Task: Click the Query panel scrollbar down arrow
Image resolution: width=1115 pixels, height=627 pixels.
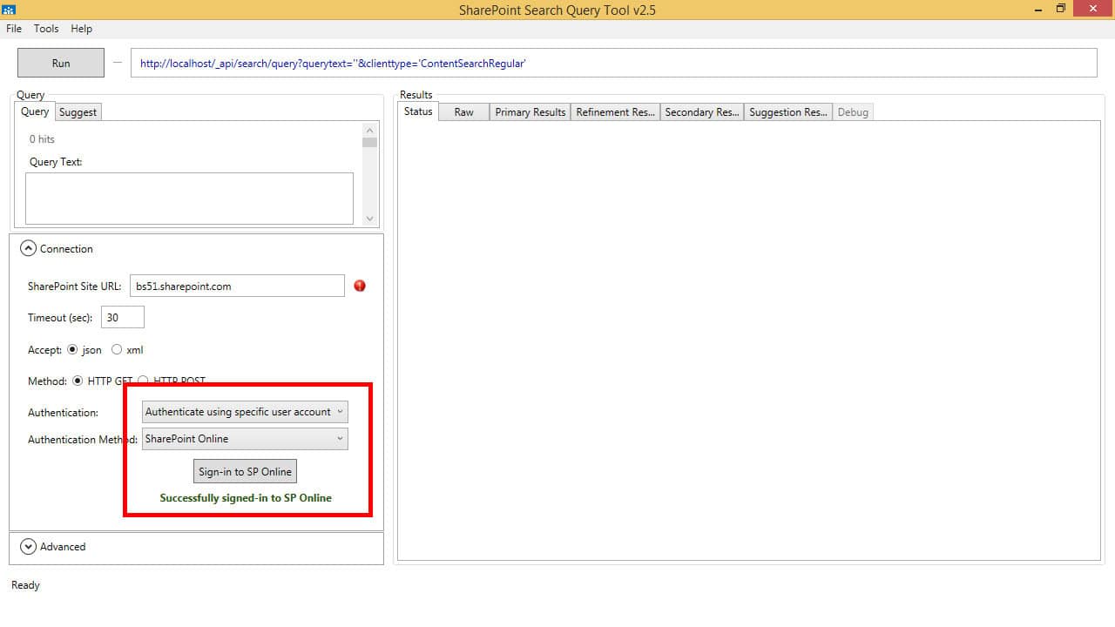Action: (x=370, y=219)
